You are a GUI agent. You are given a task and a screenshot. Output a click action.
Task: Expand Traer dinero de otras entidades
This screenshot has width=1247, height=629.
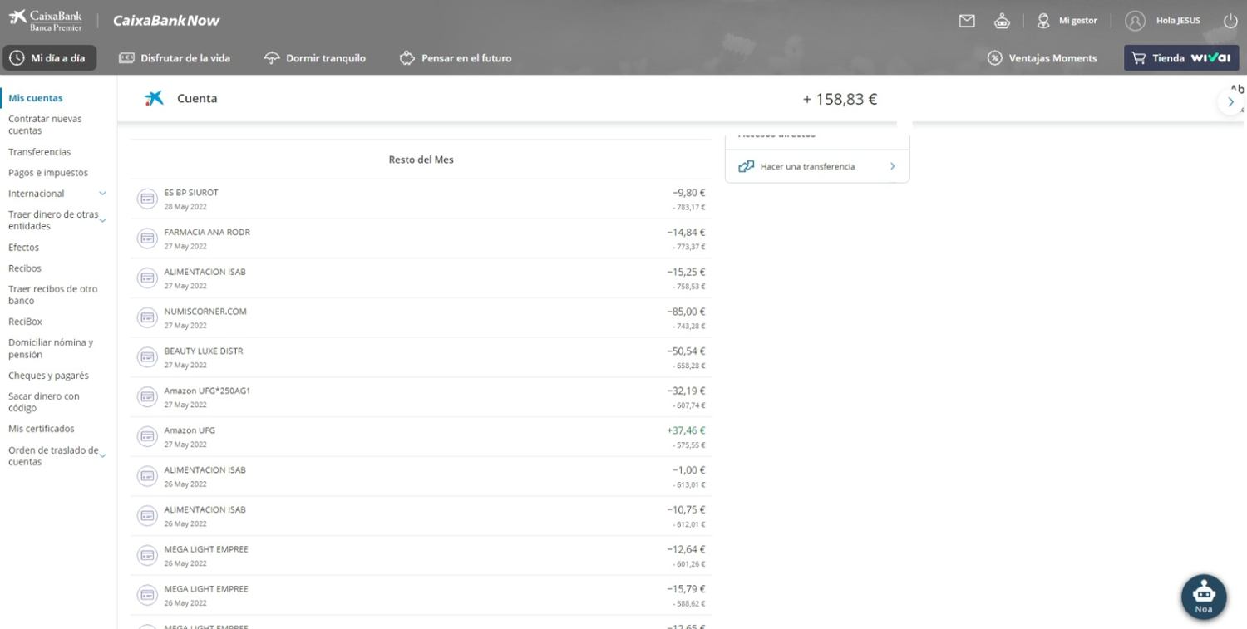tap(102, 220)
